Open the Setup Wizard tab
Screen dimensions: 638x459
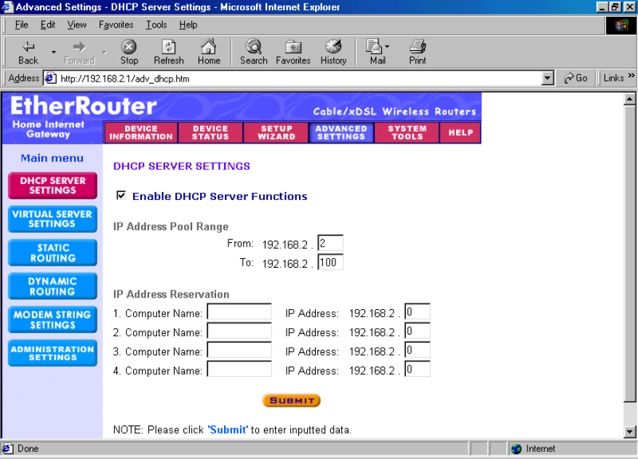[276, 132]
